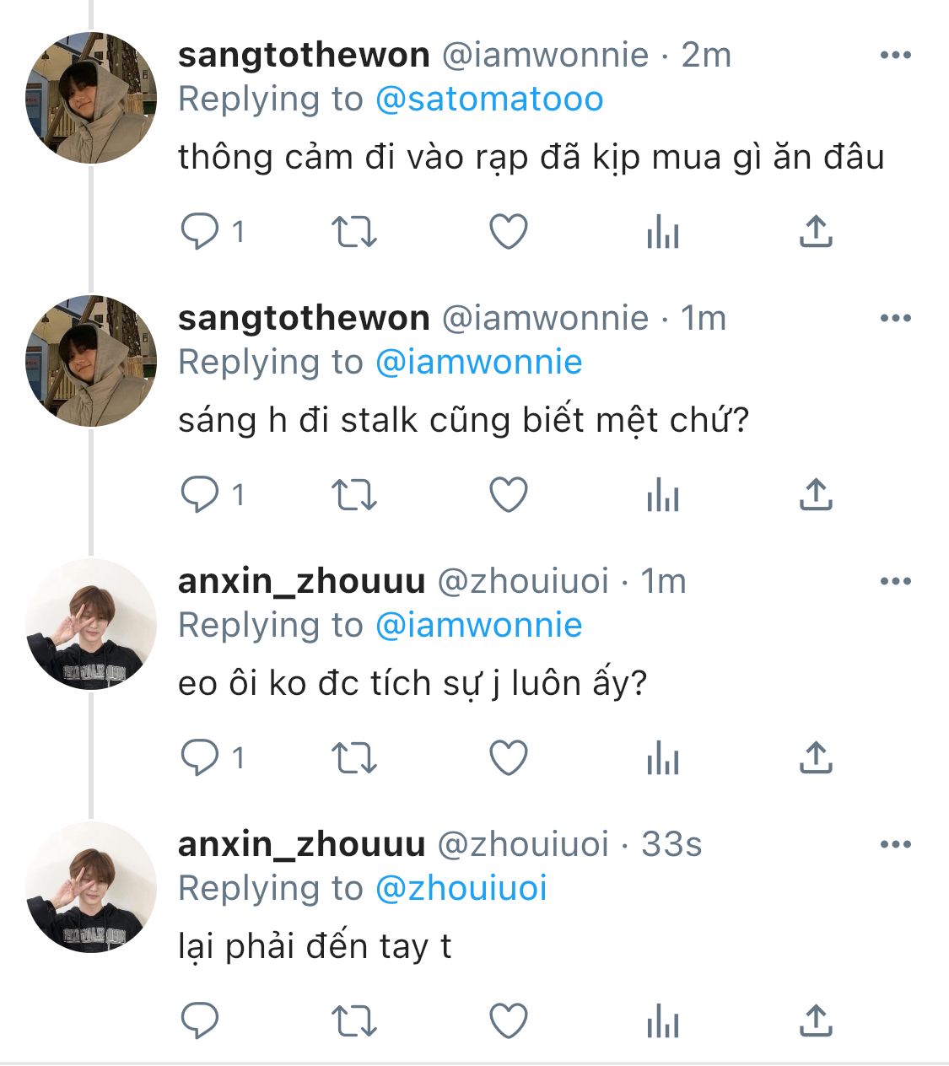Open the @satomatooo mention link
Image resolution: width=949 pixels, height=1066 pixels.
point(488,100)
